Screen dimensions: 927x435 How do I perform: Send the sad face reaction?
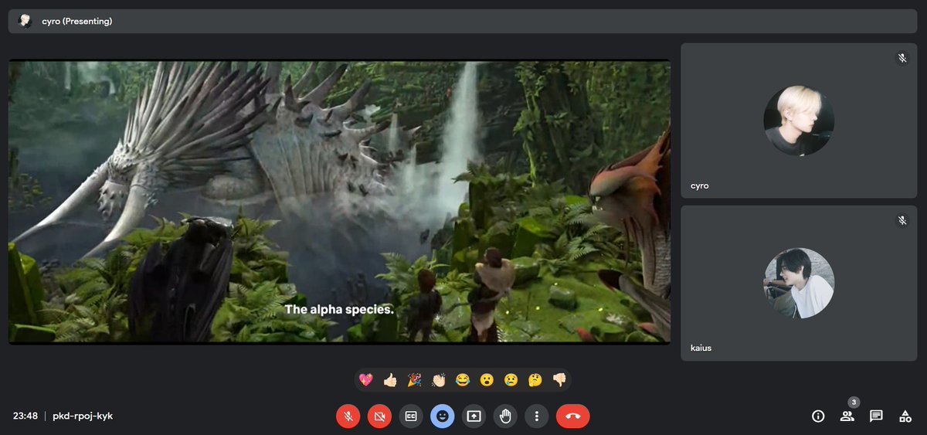tap(511, 379)
